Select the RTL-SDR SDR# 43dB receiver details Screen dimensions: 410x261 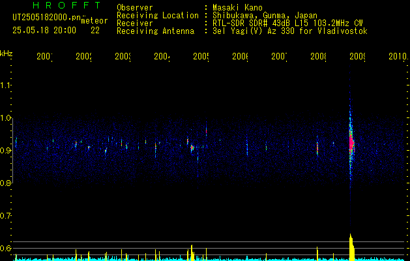[287, 23]
